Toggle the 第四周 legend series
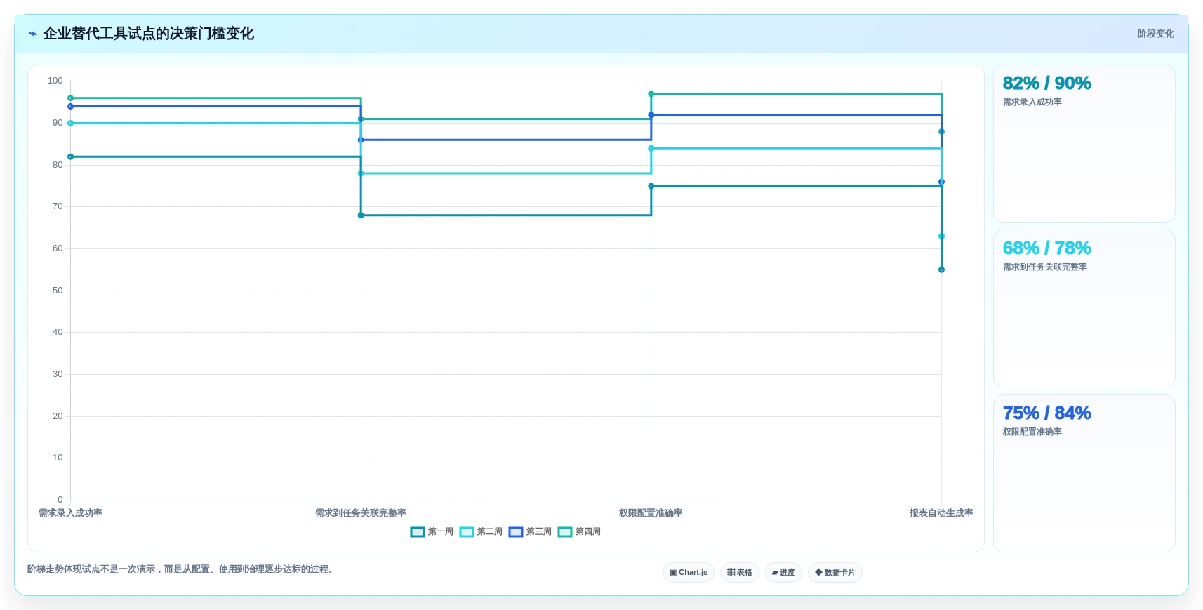Image resolution: width=1203 pixels, height=610 pixels. point(579,532)
